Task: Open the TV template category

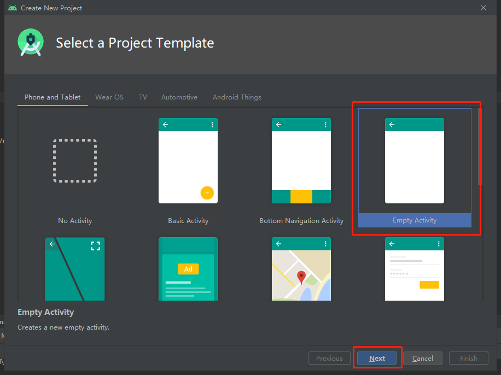Action: pos(143,97)
